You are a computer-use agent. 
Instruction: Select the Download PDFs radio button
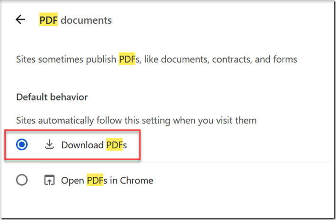click(21, 144)
